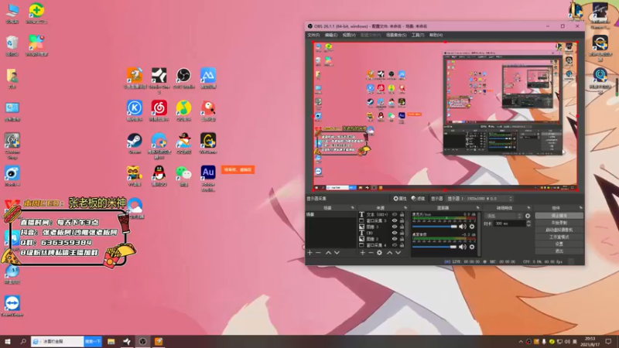Toggle visibility of 窗口采集 3 source
The image size is (619, 348).
click(x=395, y=220)
